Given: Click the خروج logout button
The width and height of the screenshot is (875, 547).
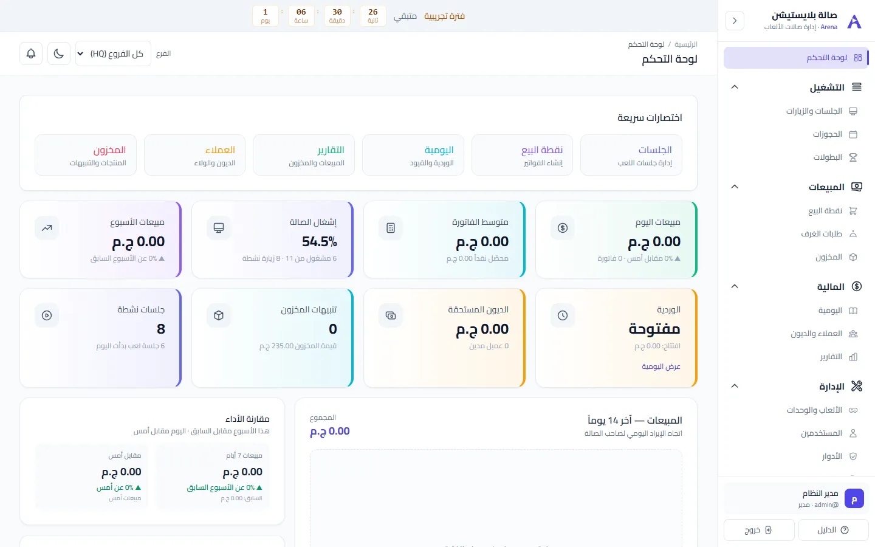Looking at the screenshot, I should [x=759, y=530].
